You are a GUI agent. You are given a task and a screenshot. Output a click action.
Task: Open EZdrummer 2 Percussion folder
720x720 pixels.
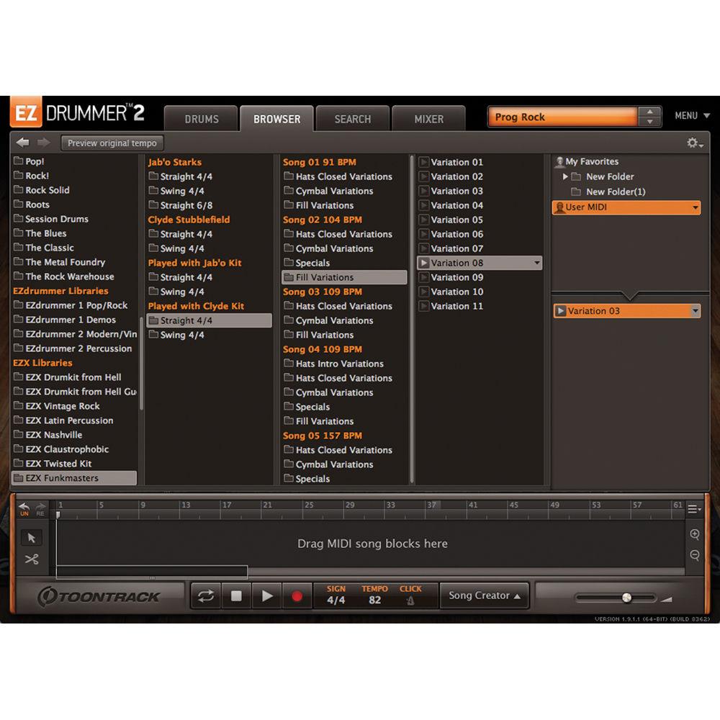73,348
